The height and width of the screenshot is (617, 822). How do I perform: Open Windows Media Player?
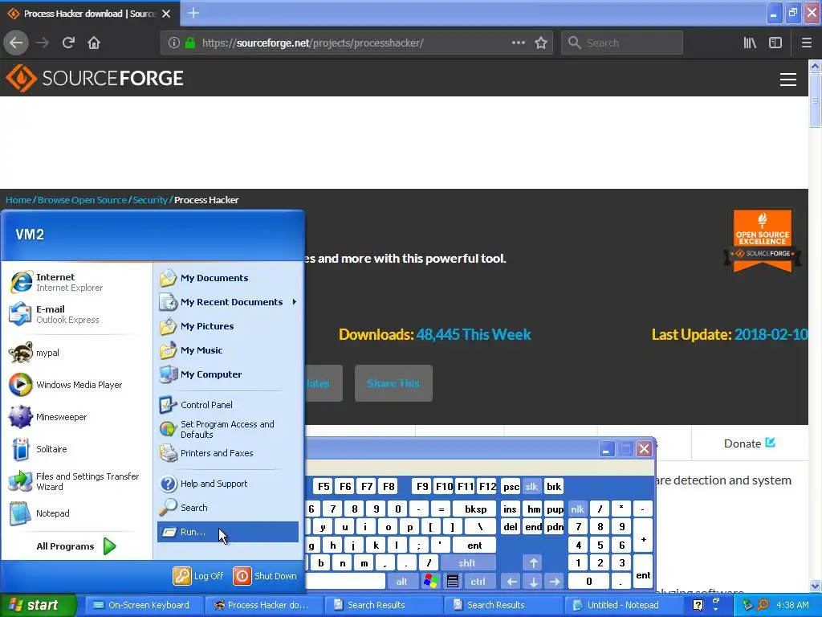tap(76, 385)
